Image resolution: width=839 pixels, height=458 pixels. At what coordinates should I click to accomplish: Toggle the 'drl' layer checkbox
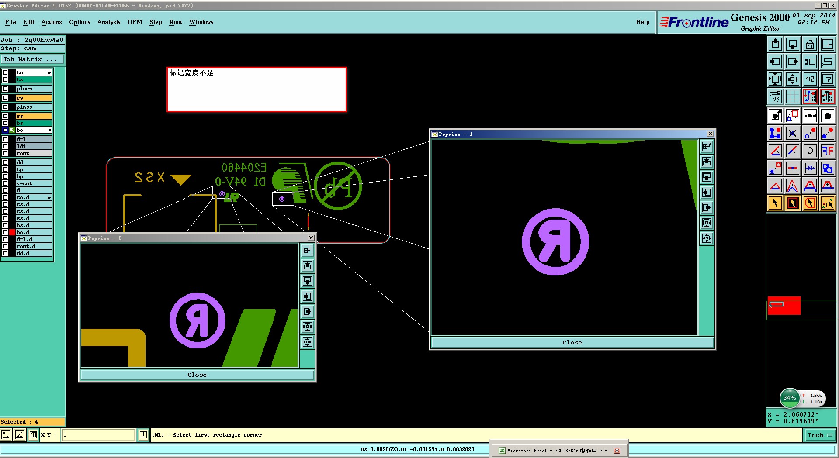tap(5, 139)
